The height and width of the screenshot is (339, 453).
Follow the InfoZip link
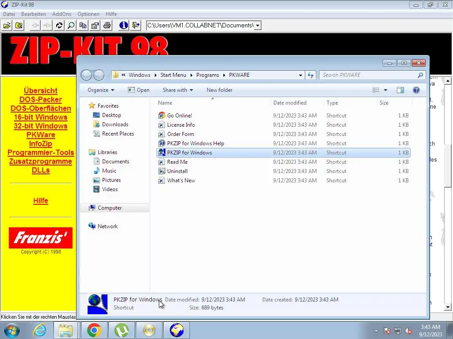click(x=41, y=144)
